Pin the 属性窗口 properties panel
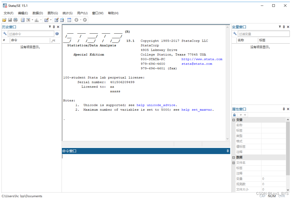The height and width of the screenshot is (198, 293). coord(284,109)
